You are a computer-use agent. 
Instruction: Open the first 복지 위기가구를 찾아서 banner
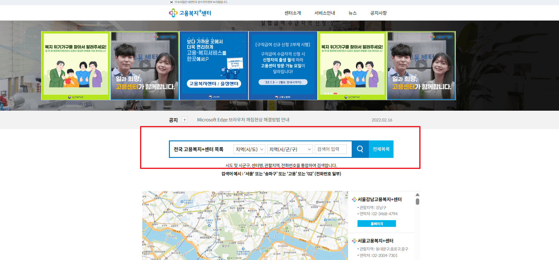[76, 66]
